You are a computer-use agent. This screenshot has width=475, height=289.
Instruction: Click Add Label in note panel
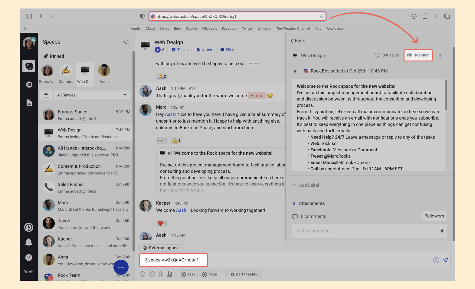pyautogui.click(x=306, y=185)
